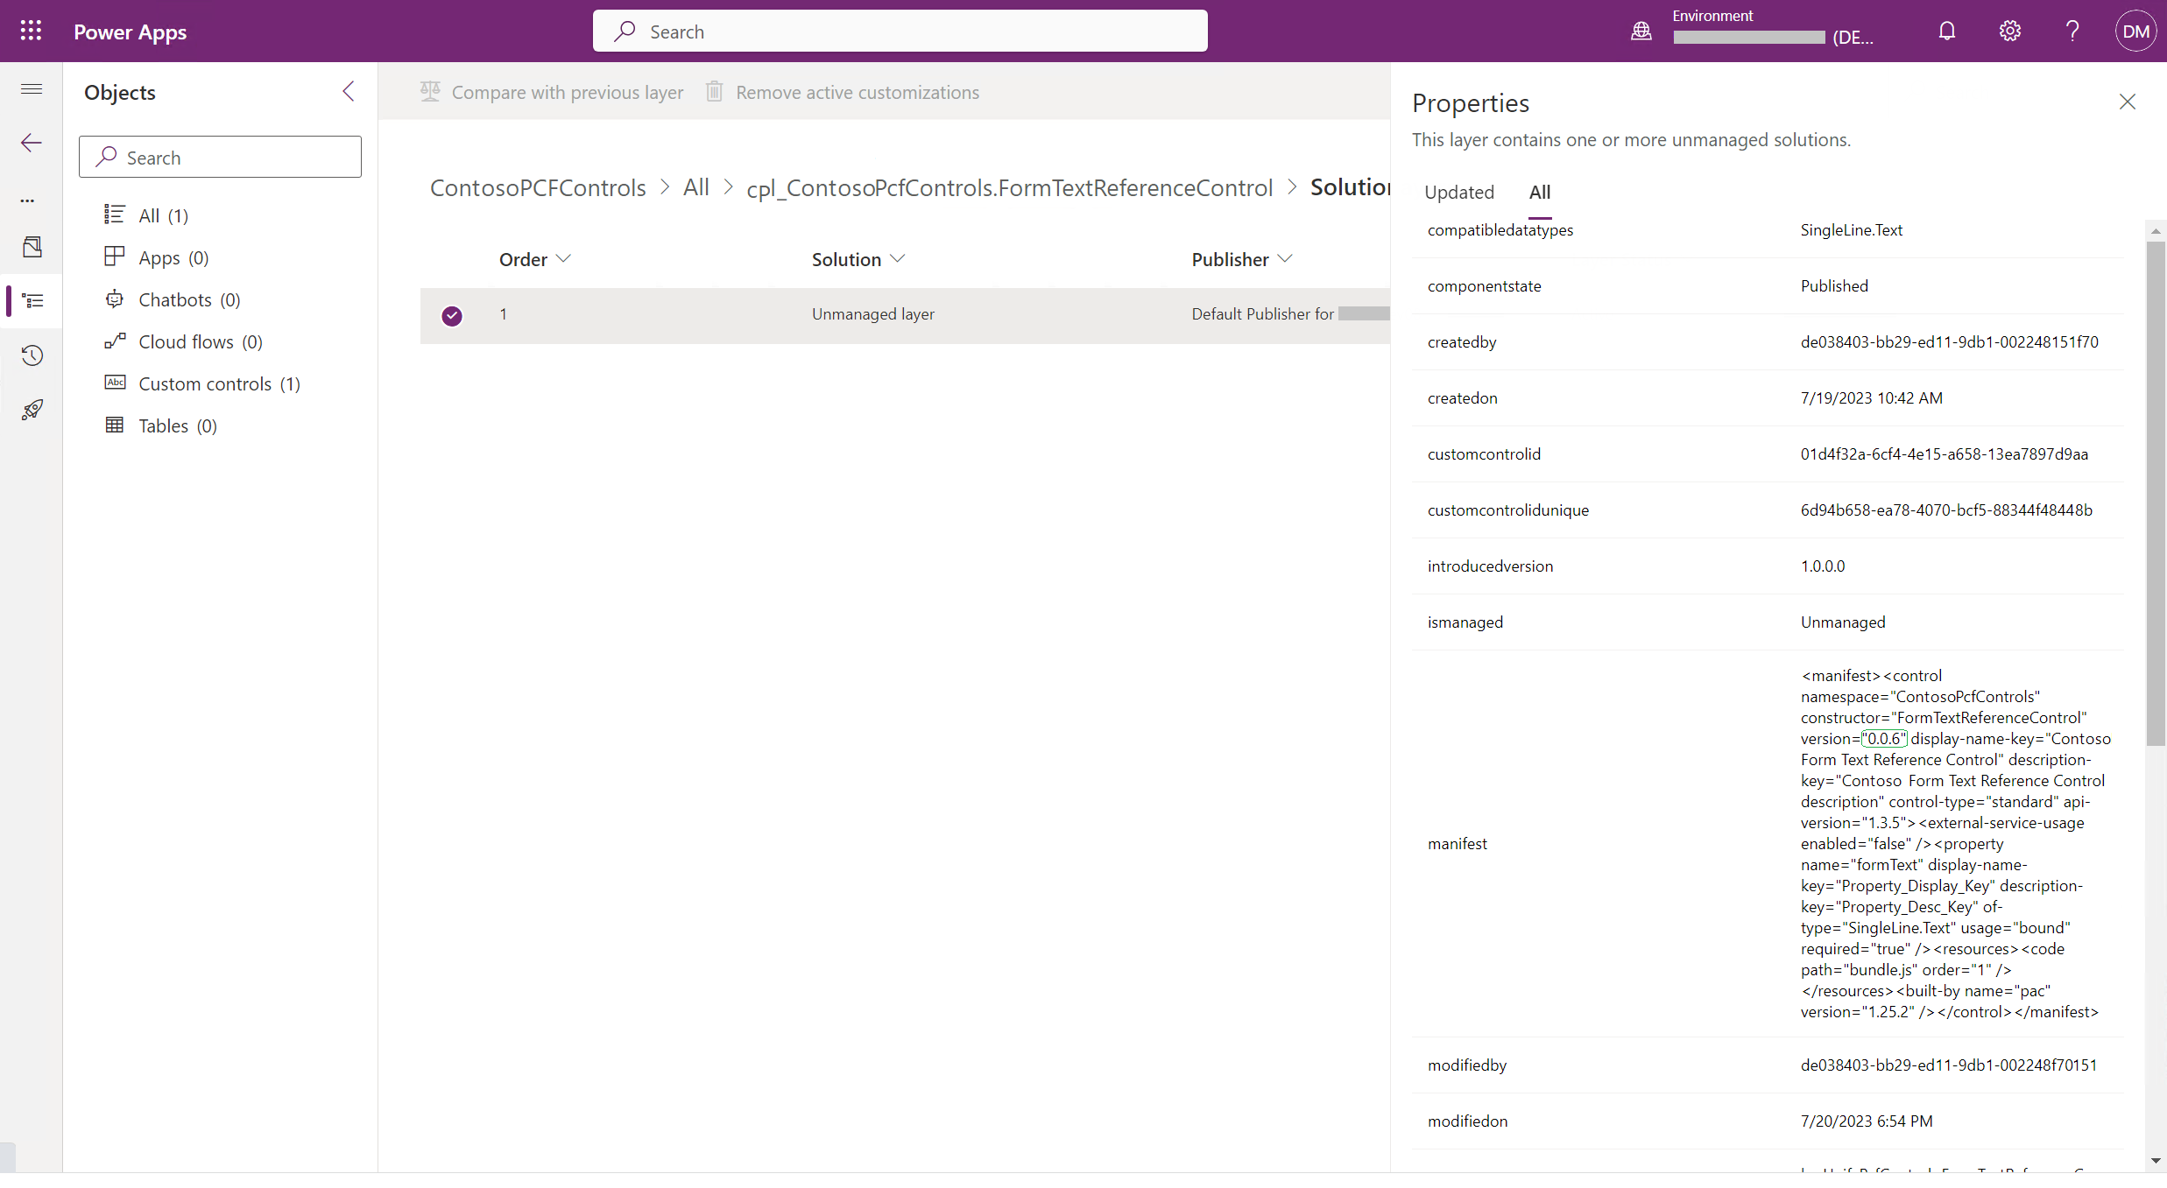Open the environment picker globe icon
This screenshot has width=2167, height=1188.
click(x=1641, y=32)
